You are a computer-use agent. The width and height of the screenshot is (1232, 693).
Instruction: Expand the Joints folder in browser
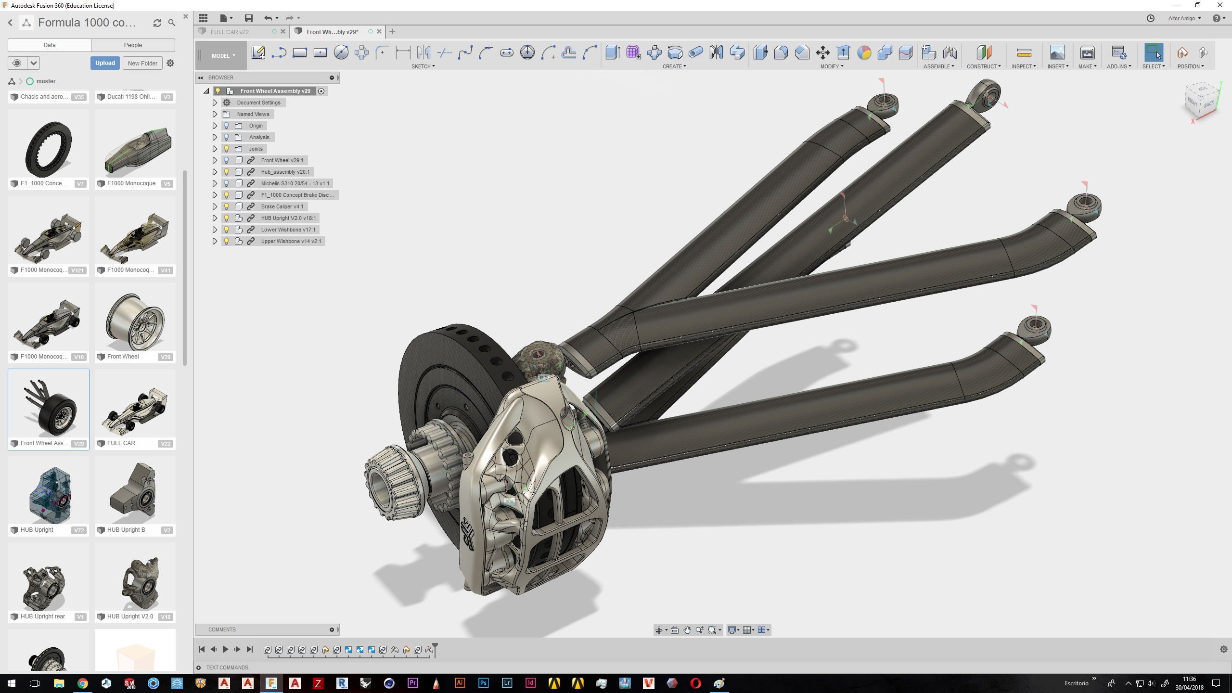(x=215, y=149)
